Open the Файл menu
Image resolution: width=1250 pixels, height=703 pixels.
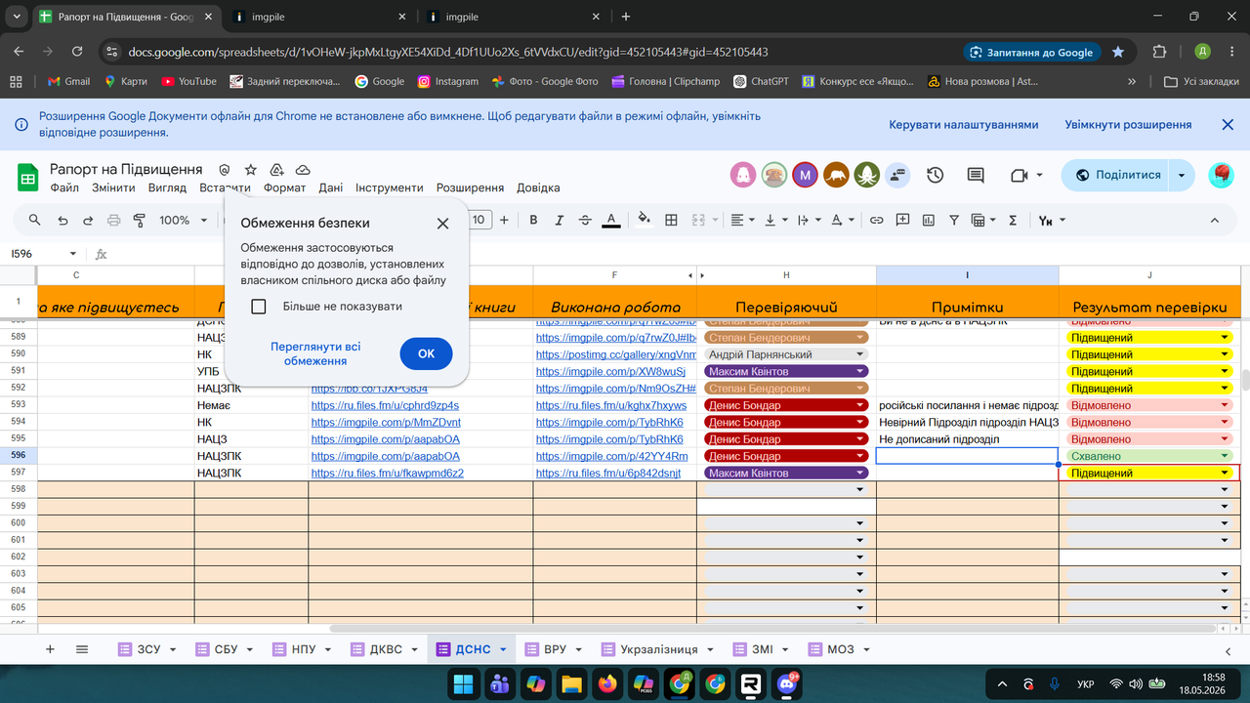click(x=64, y=187)
